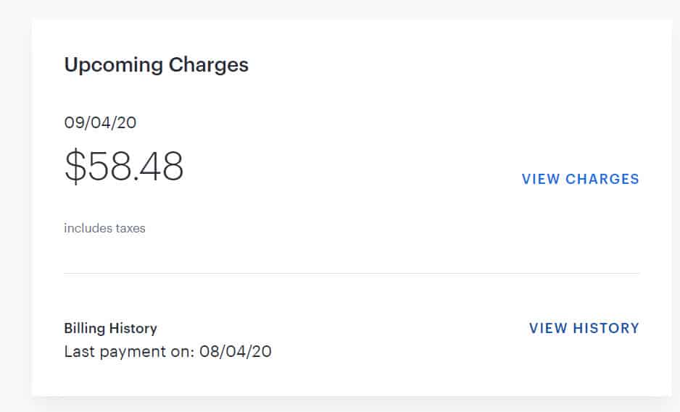Image resolution: width=680 pixels, height=412 pixels.
Task: Click the word "History" in Billing History
Action: pyautogui.click(x=133, y=328)
